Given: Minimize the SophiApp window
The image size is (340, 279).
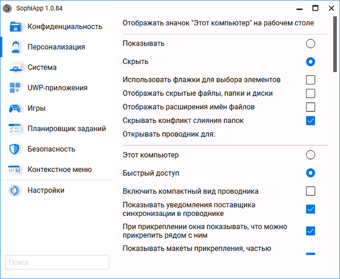Looking at the screenshot, I should click(x=299, y=9).
